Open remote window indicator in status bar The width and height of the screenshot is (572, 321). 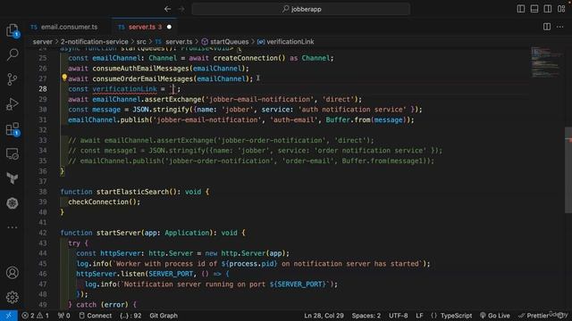(9, 316)
